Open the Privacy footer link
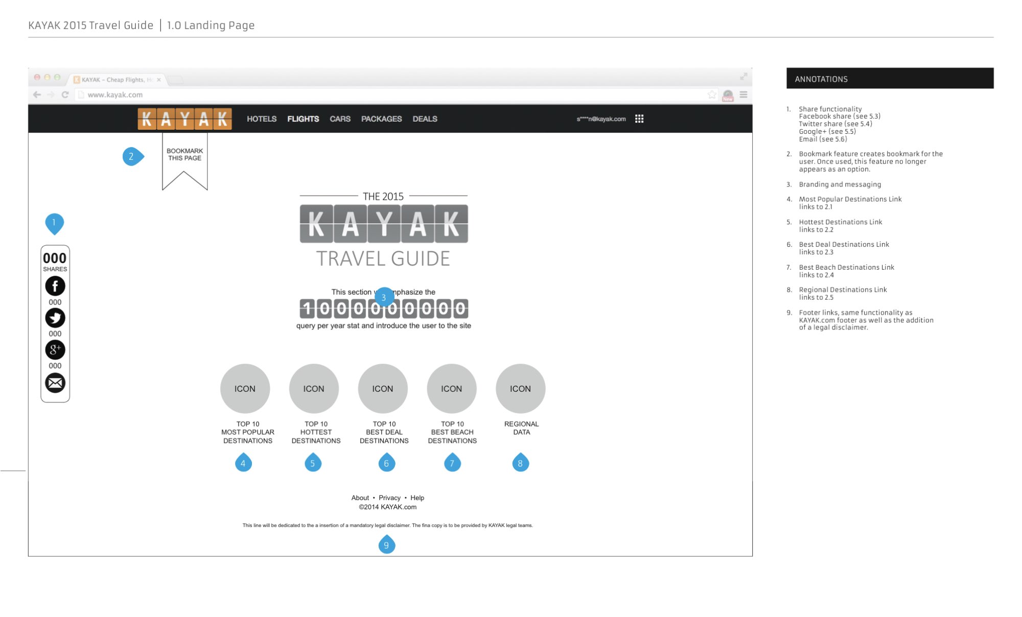This screenshot has height=617, width=1022. coord(389,498)
